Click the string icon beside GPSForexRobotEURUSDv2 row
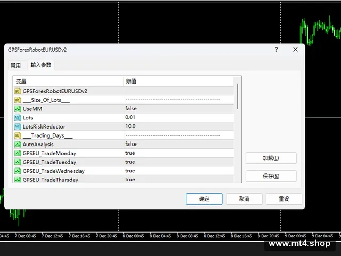 pos(18,91)
